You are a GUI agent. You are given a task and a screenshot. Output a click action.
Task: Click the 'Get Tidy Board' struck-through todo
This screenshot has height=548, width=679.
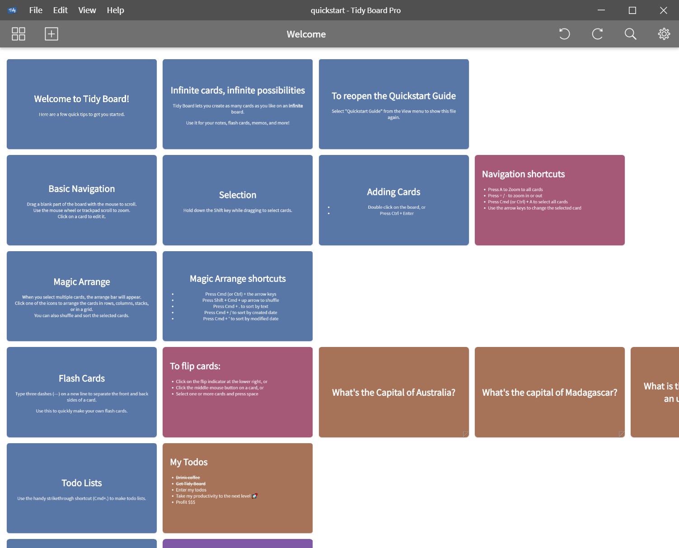coord(191,484)
